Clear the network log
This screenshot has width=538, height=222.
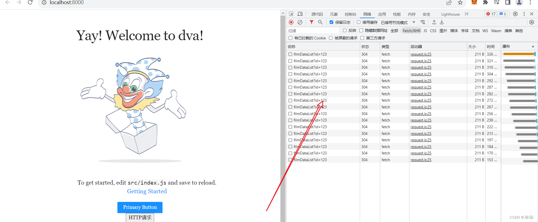(x=300, y=22)
